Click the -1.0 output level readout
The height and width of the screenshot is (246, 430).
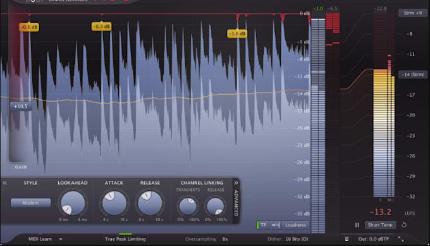point(318,8)
